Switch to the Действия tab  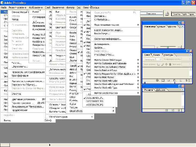[161, 90]
